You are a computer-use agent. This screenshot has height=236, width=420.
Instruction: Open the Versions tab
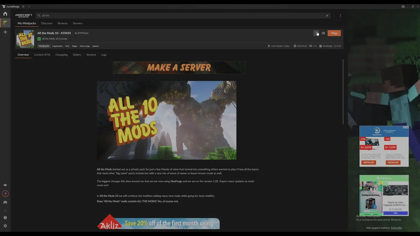[91, 55]
